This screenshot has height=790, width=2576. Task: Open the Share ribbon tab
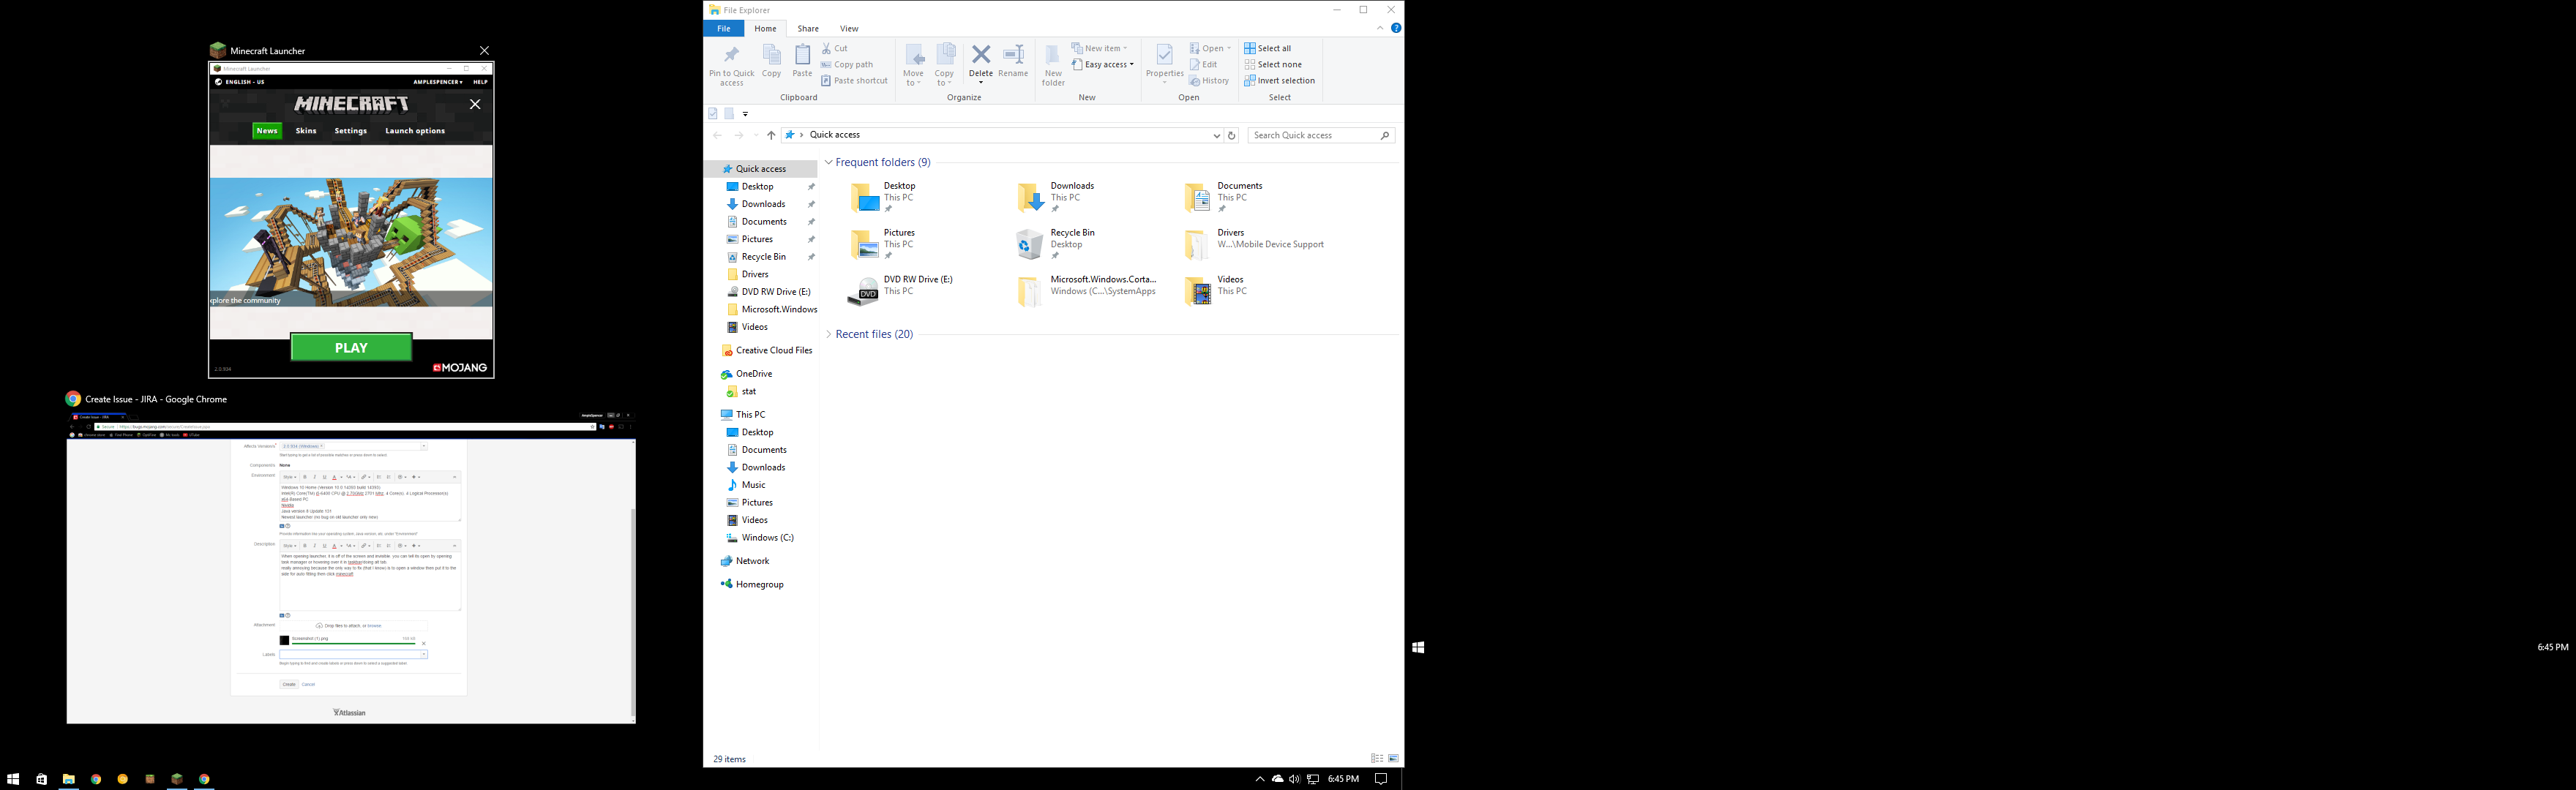point(807,28)
